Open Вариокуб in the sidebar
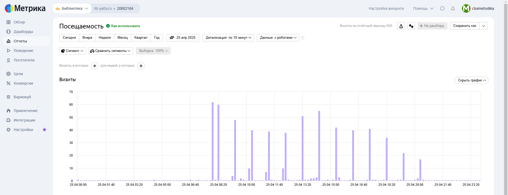Image resolution: width=508 pixels, height=195 pixels. click(26, 97)
